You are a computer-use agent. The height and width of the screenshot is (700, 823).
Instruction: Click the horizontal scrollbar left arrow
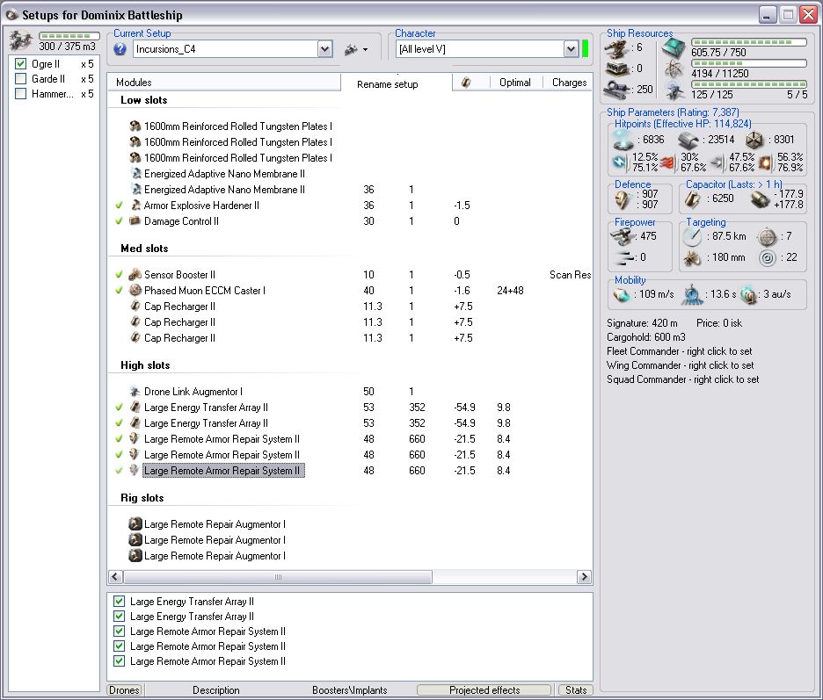pyautogui.click(x=115, y=577)
